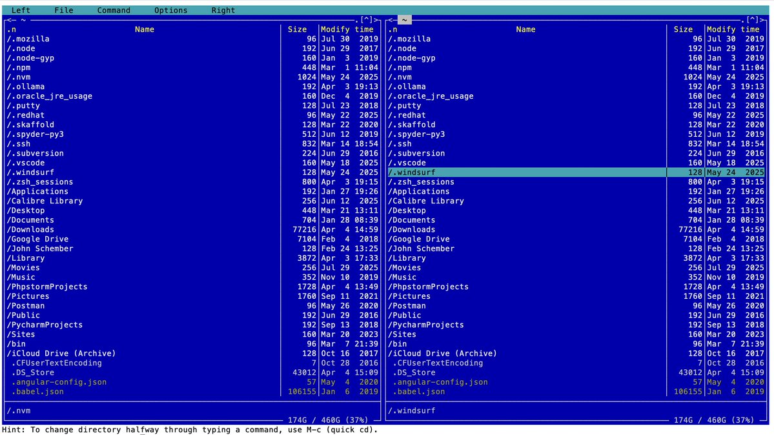Select /.subversion in the left panel
This screenshot has width=774, height=435.
tap(192, 154)
